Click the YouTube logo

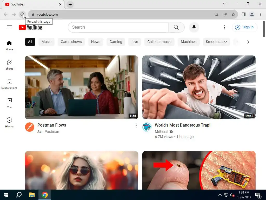pos(30,27)
